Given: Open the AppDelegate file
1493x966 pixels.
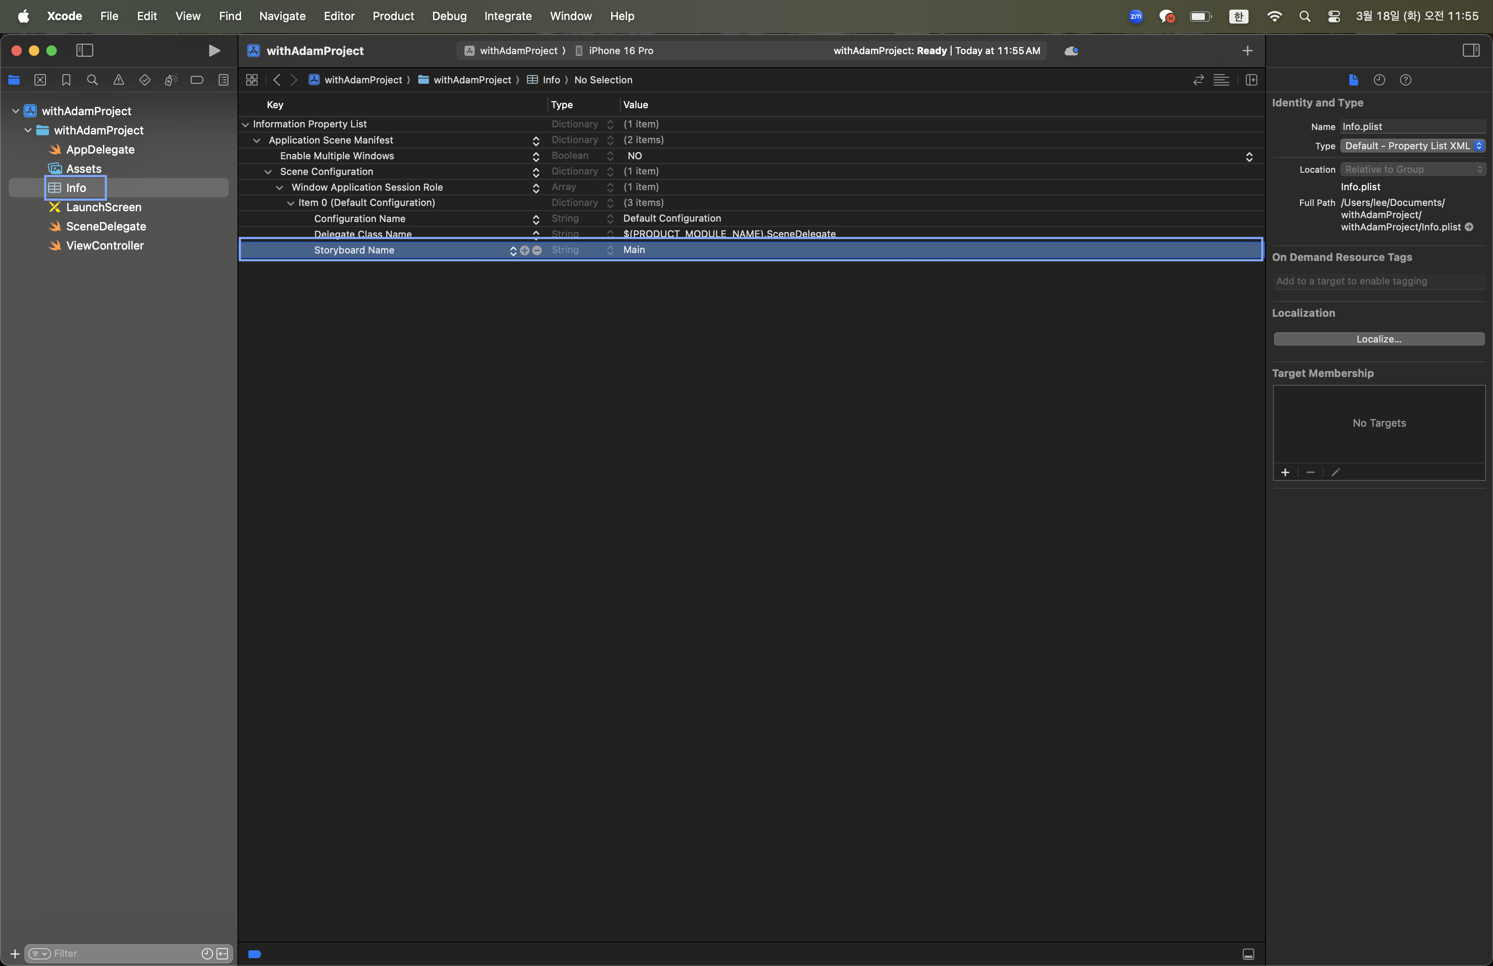Looking at the screenshot, I should [x=100, y=149].
